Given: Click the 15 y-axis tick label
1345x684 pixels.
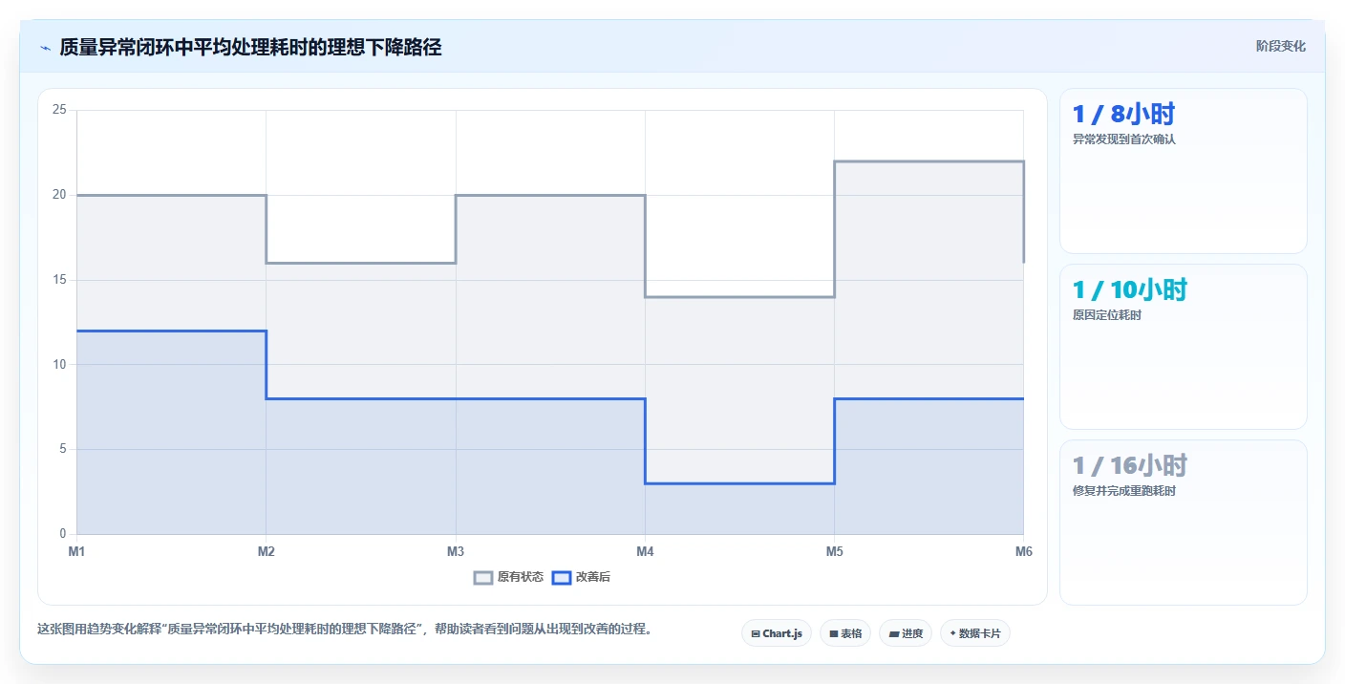Looking at the screenshot, I should tap(59, 280).
